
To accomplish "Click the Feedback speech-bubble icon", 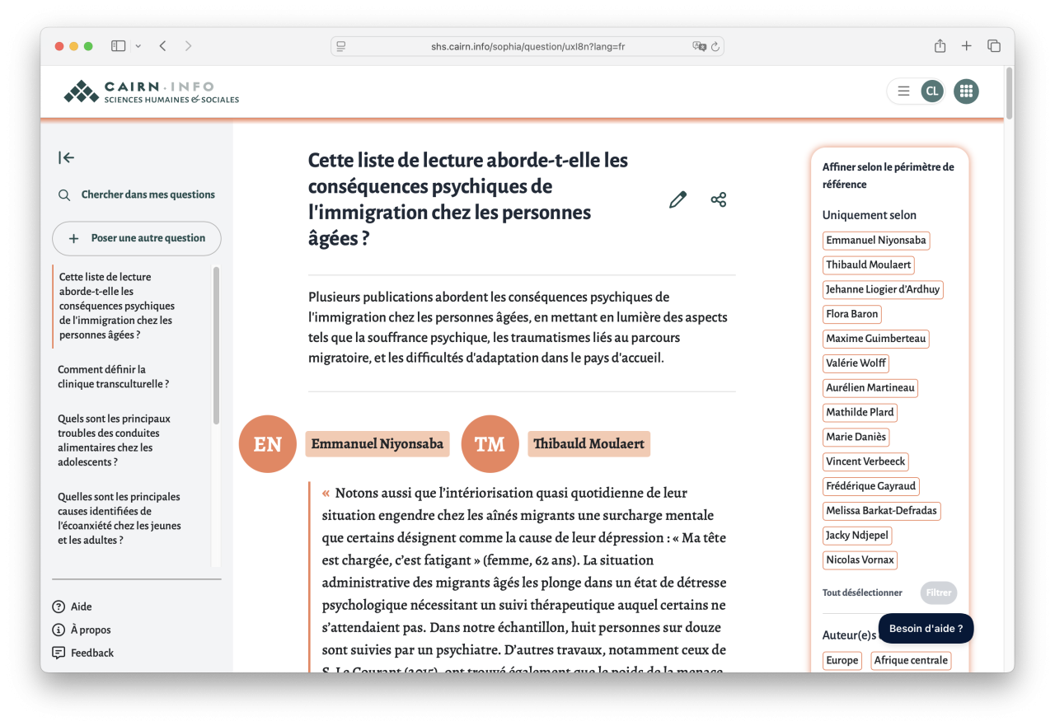I will click(x=58, y=653).
